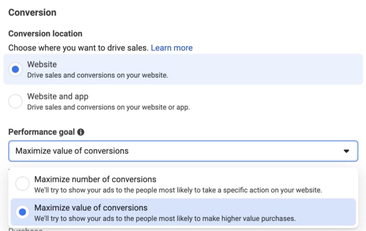Click the Conversion section heading
Image resolution: width=366 pixels, height=231 pixels.
point(32,12)
